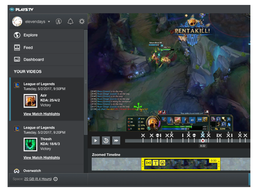Click the add friend icon
This screenshot has width=258, height=192.
point(58,22)
